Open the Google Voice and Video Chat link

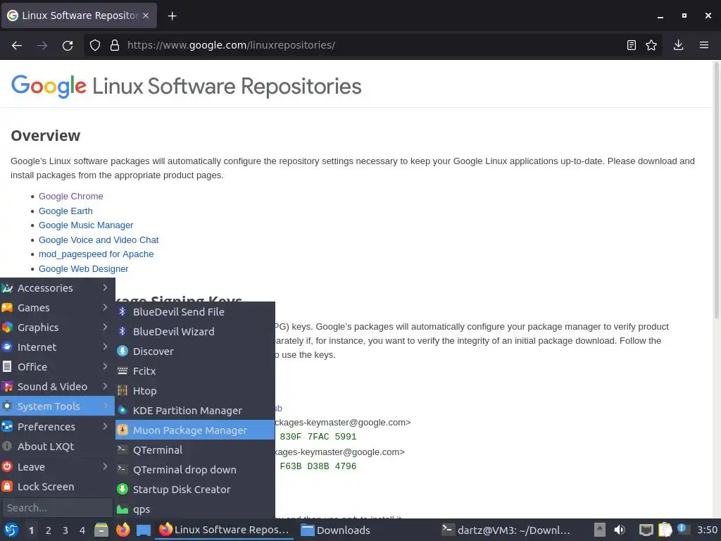click(99, 240)
